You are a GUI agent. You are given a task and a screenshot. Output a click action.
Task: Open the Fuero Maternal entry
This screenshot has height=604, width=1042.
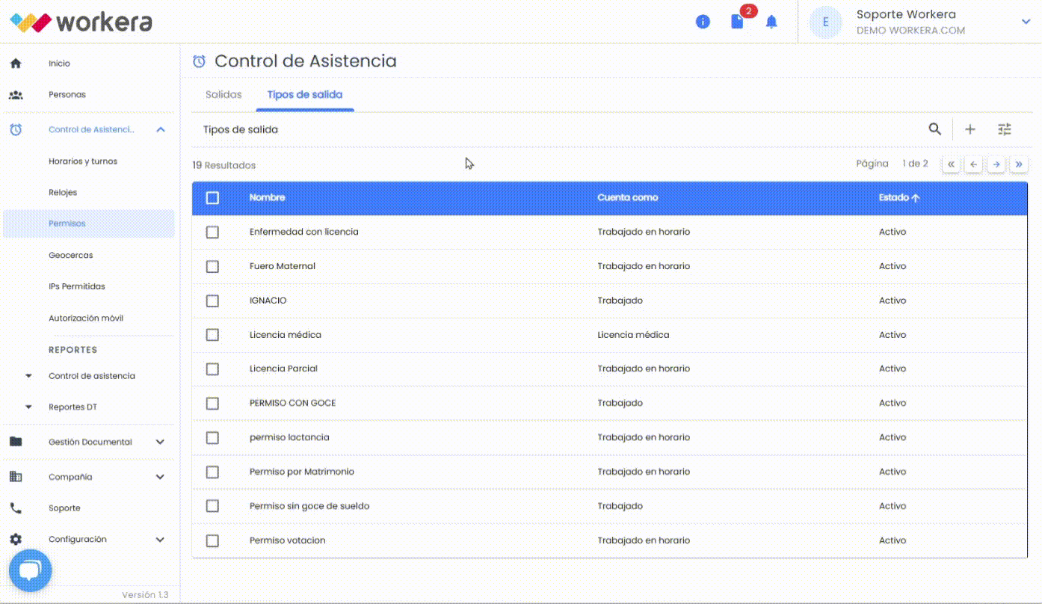coord(283,267)
